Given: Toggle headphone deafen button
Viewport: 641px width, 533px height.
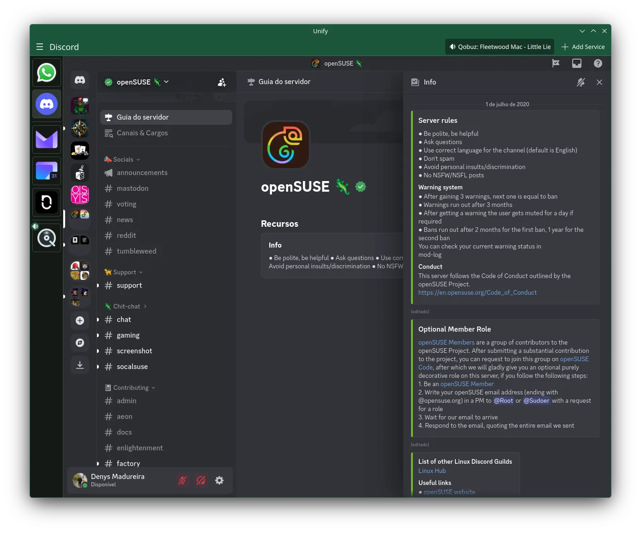Looking at the screenshot, I should [201, 480].
